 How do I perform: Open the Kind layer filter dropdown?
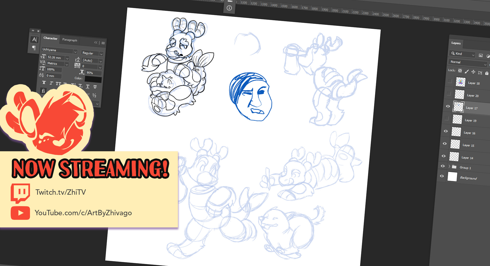[462, 54]
